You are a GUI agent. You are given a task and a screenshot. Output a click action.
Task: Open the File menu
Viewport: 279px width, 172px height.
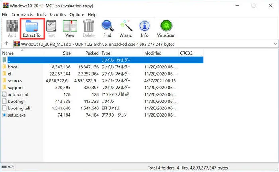pyautogui.click(x=5, y=14)
